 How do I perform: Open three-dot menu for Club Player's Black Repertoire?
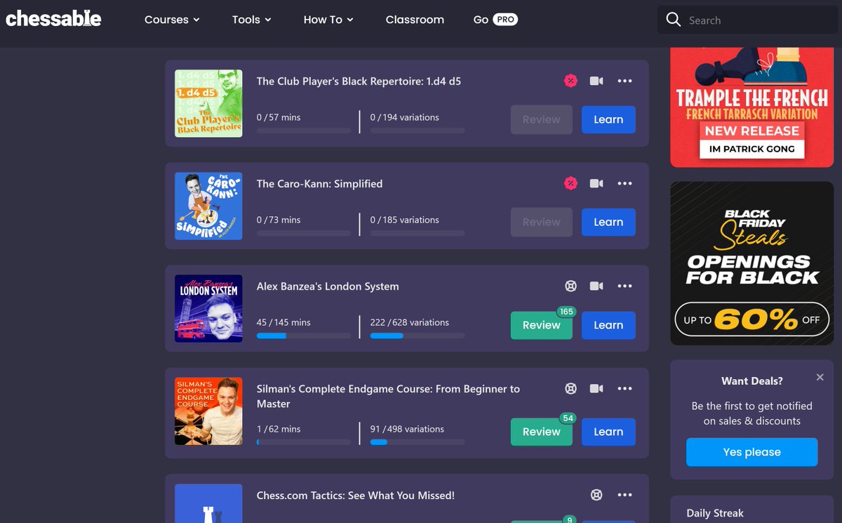[x=624, y=81]
